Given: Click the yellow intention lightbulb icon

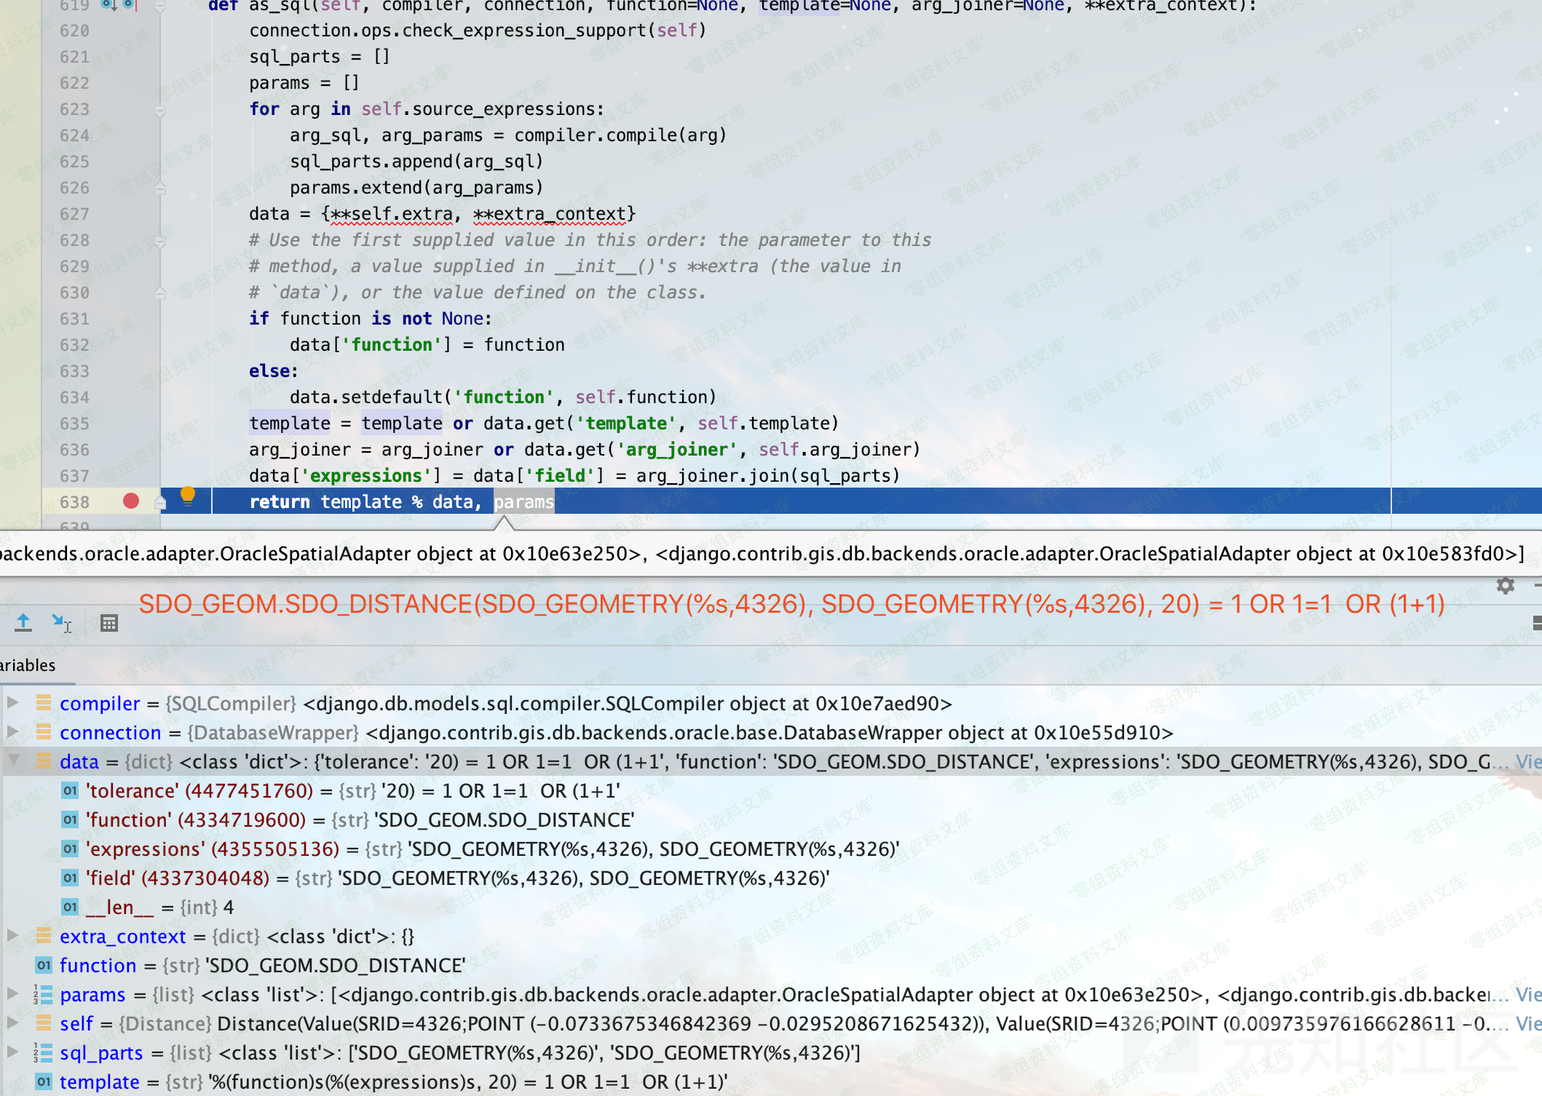Looking at the screenshot, I should tap(187, 496).
